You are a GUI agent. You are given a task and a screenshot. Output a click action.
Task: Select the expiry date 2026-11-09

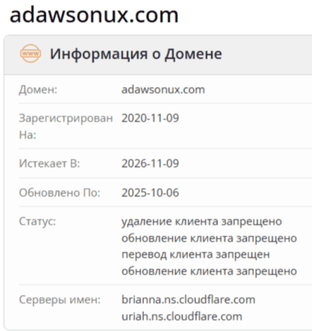pyautogui.click(x=150, y=163)
